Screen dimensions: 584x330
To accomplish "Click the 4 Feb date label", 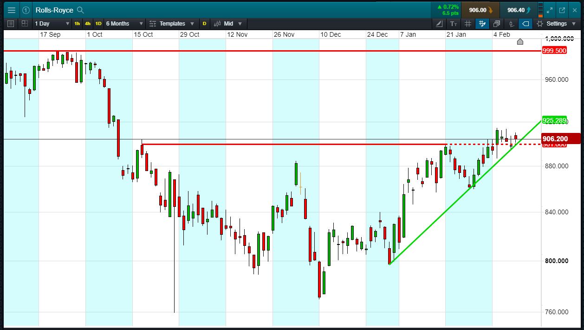I will [x=502, y=34].
